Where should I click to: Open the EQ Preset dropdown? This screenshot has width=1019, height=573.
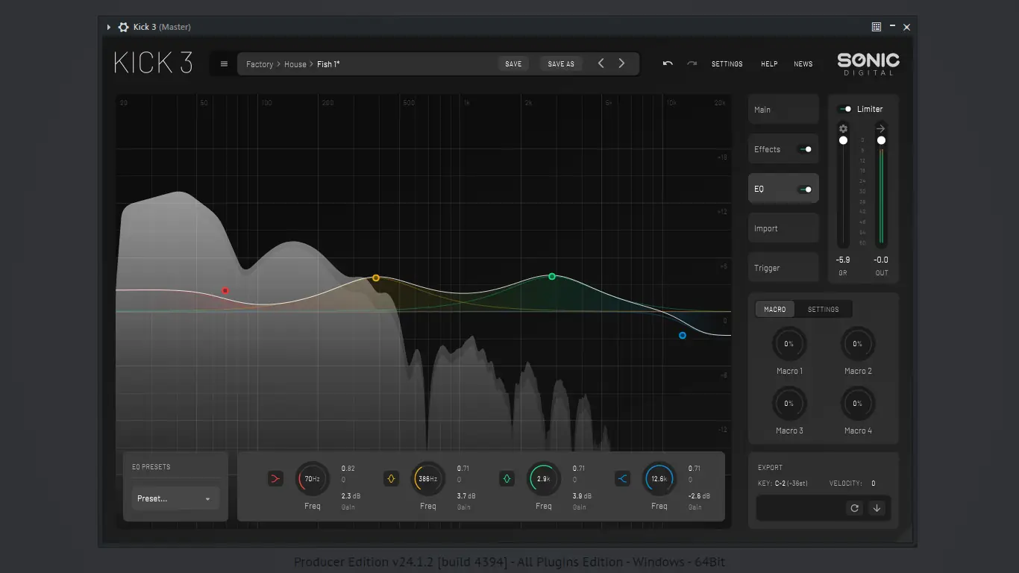[x=175, y=498]
